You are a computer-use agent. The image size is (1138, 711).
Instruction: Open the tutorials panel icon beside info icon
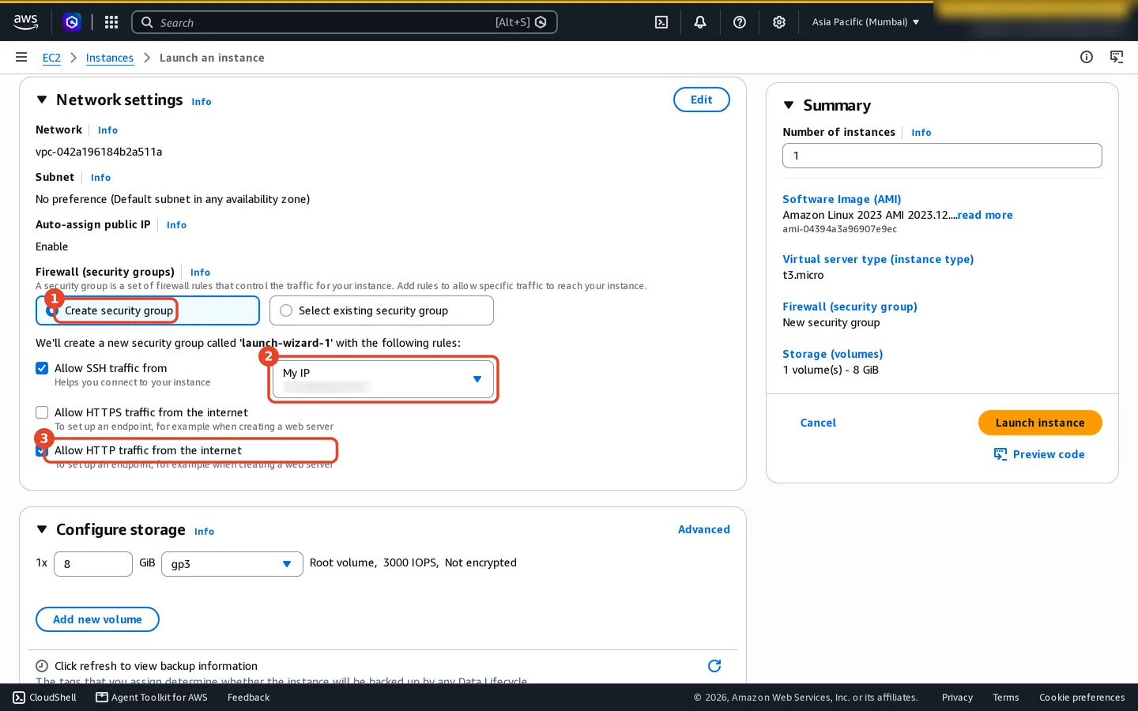[x=1117, y=57]
